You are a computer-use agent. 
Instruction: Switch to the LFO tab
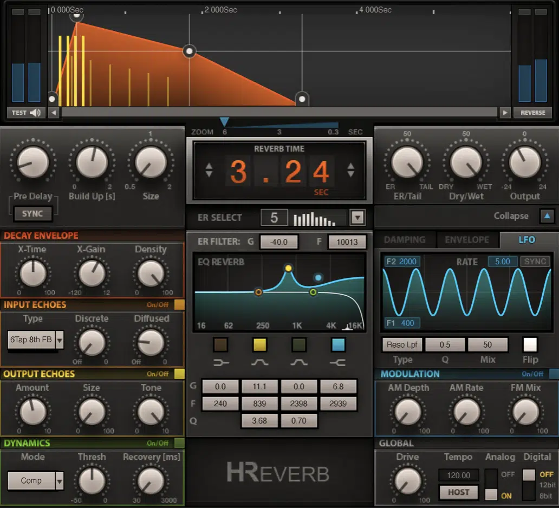point(526,239)
